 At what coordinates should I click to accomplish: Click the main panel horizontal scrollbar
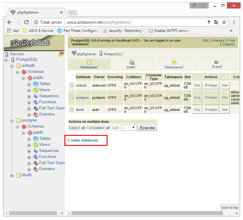(147, 213)
